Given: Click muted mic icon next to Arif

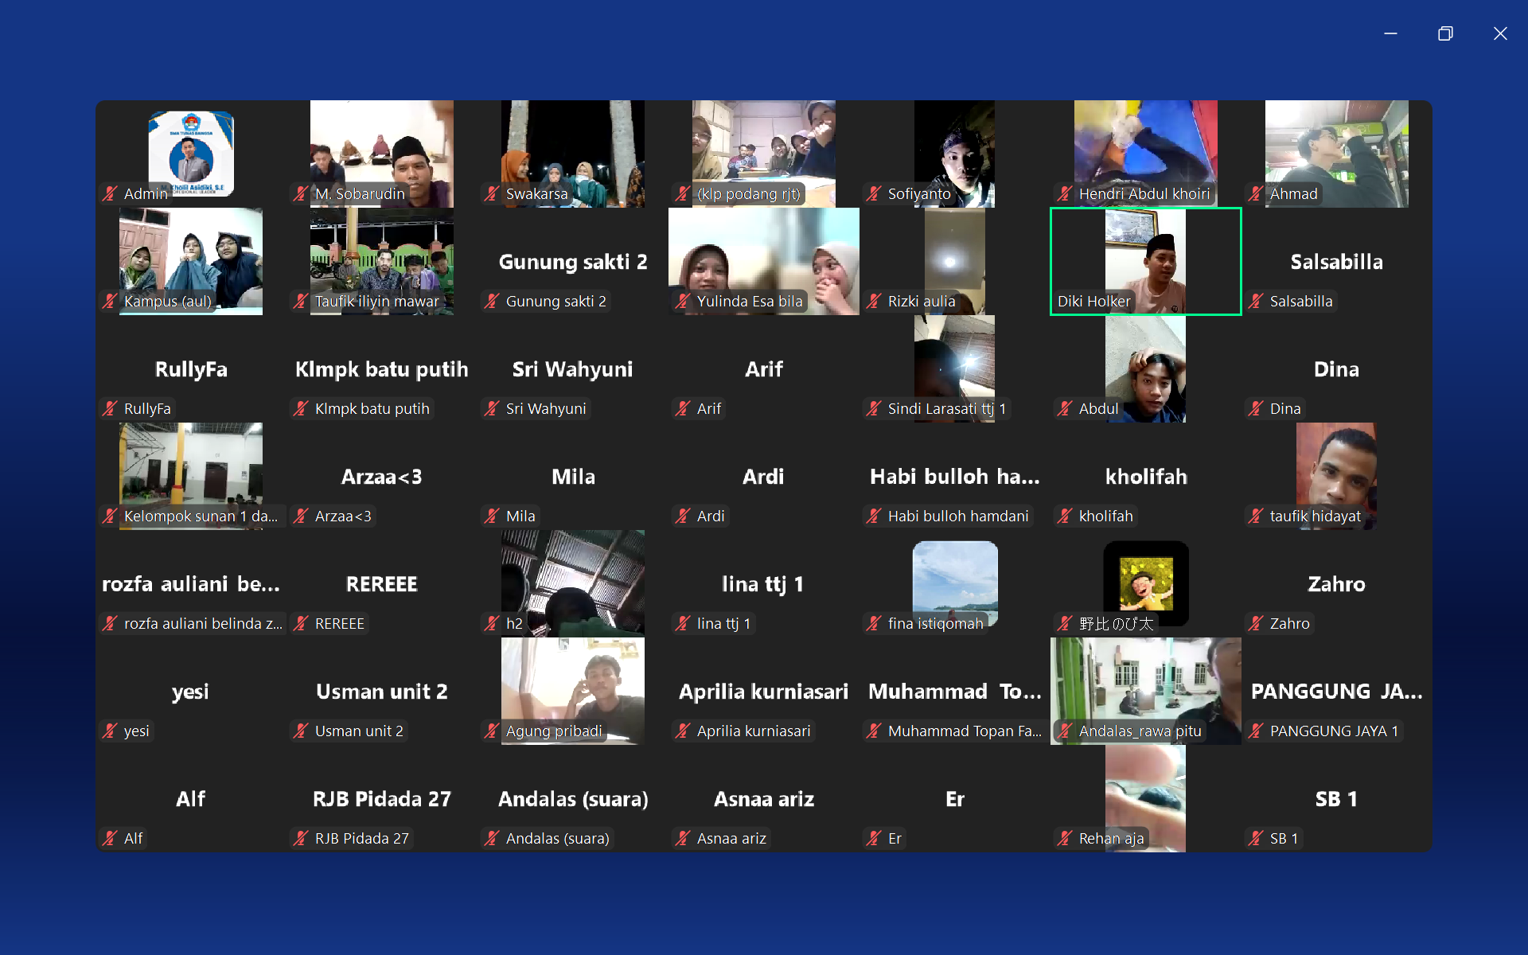Looking at the screenshot, I should pyautogui.click(x=684, y=408).
